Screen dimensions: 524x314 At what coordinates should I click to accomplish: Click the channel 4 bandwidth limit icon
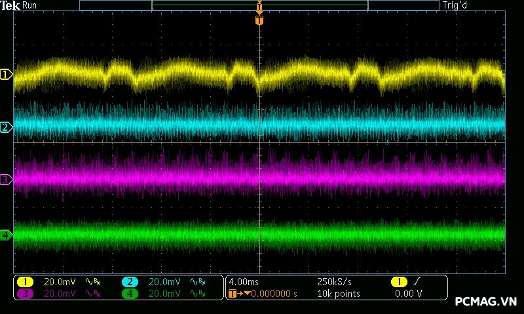point(197,294)
